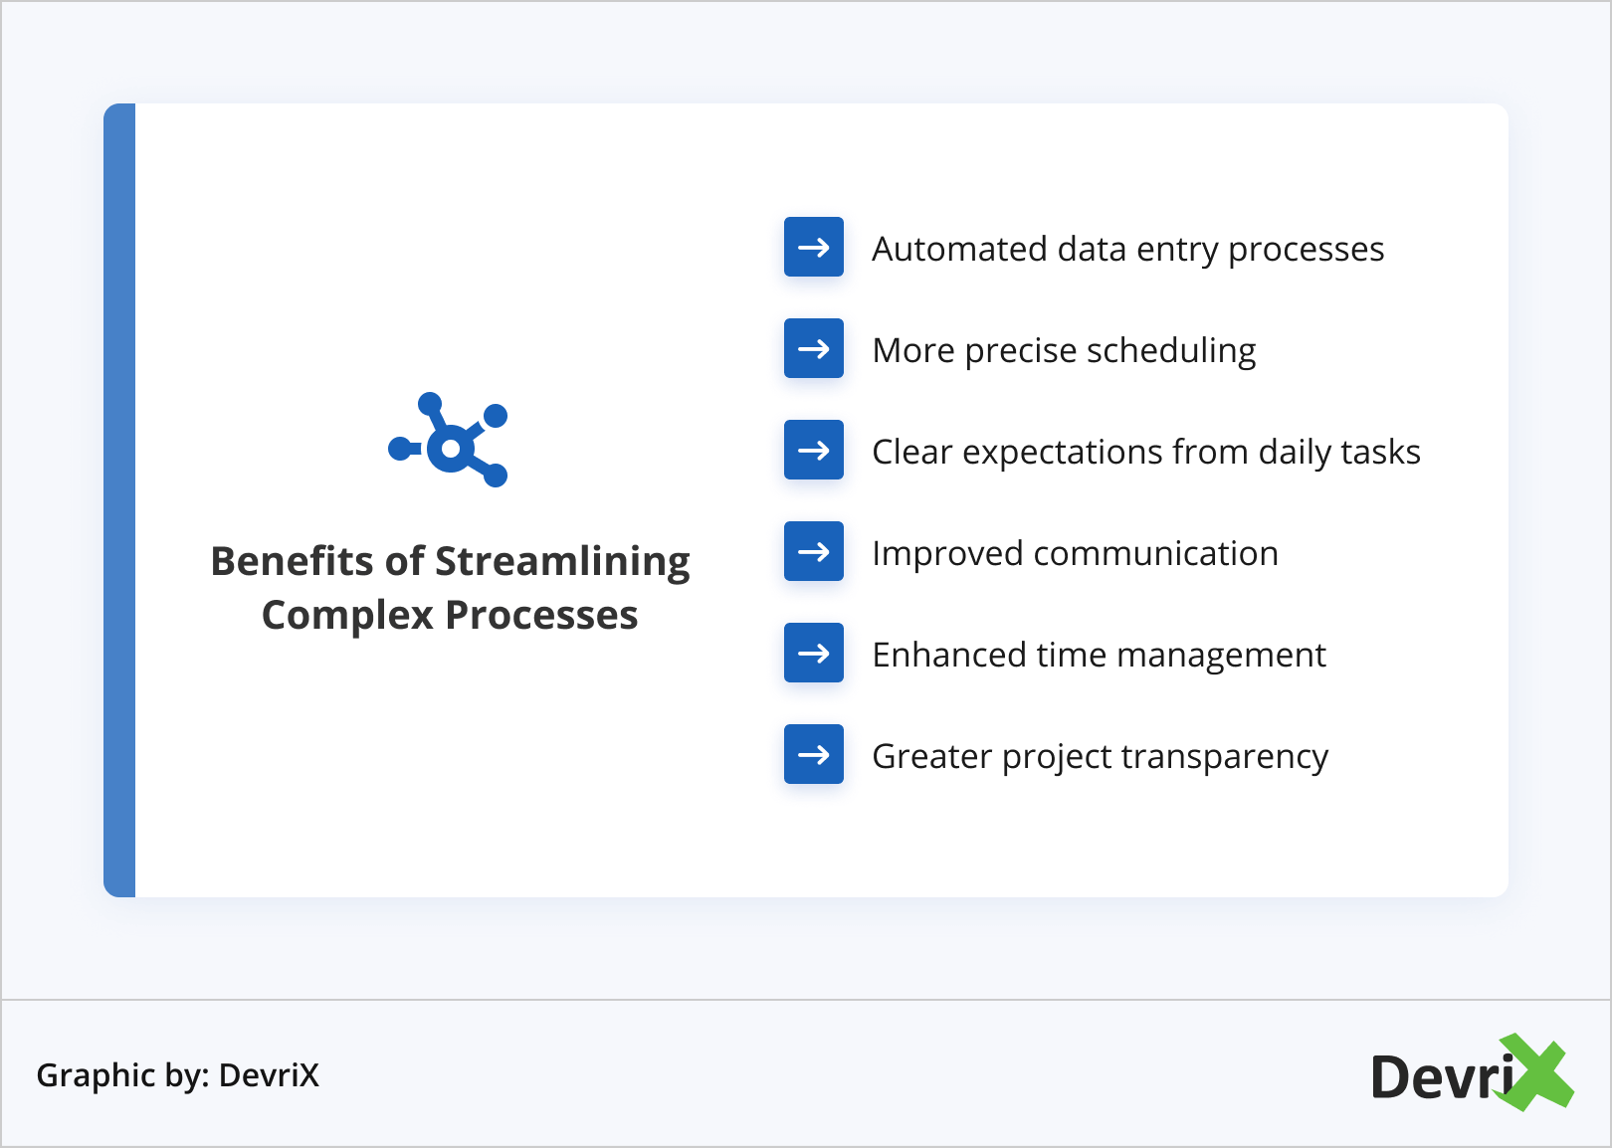Click arrow icon beside Improved communication
Screen dimensions: 1612x1148
[813, 551]
